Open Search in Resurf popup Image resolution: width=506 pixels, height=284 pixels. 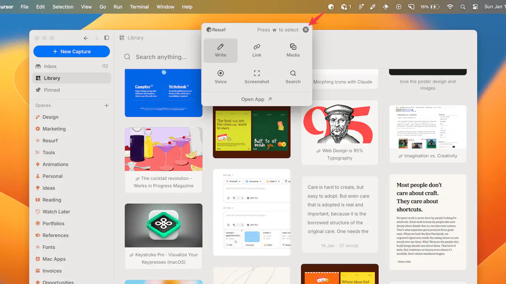293,77
